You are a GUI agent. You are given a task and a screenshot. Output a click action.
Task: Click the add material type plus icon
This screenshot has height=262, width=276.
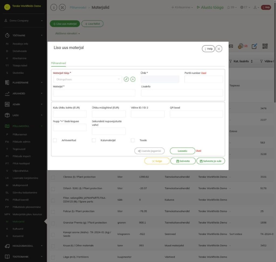133,79
